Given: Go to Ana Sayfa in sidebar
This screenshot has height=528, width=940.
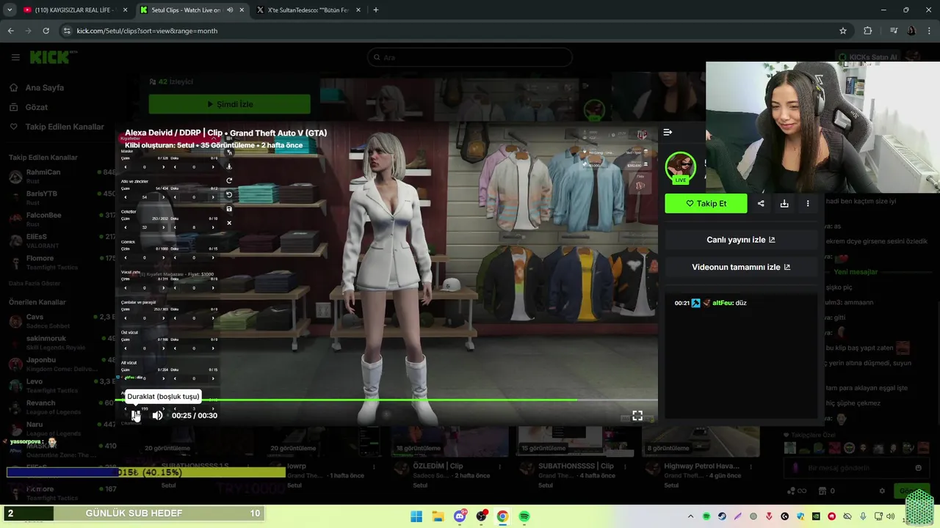Looking at the screenshot, I should 45,87.
